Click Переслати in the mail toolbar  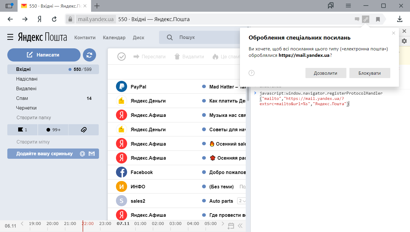click(x=149, y=57)
